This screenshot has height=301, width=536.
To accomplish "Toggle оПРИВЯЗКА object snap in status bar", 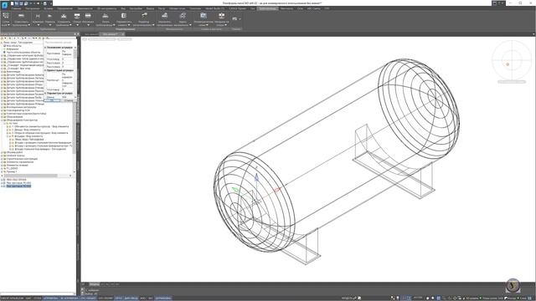I will [x=50, y=298].
